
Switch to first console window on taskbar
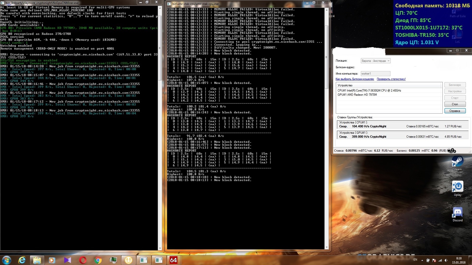tap(144, 260)
